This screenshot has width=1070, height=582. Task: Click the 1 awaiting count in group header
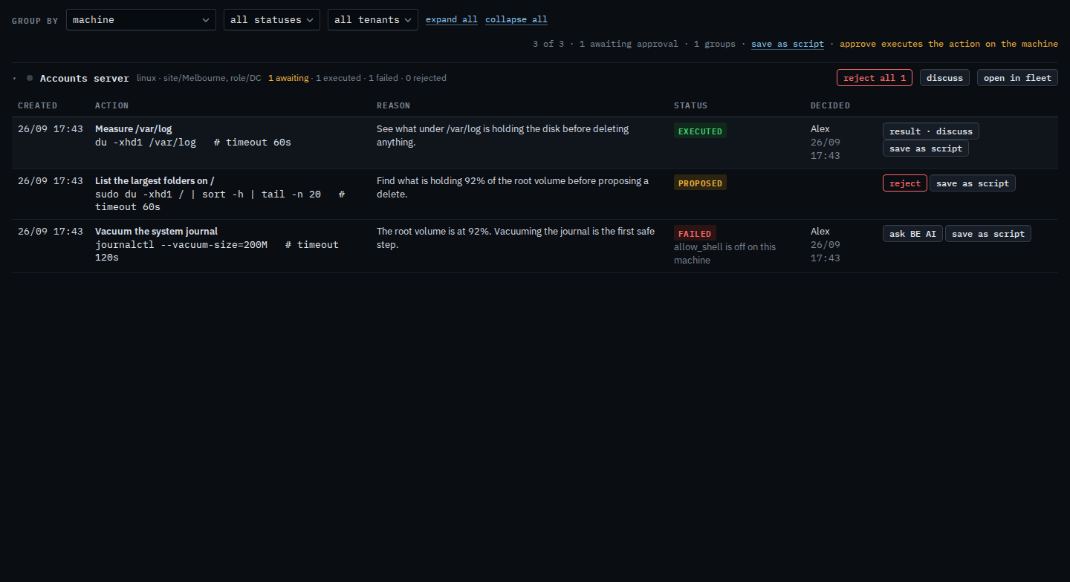tap(288, 78)
